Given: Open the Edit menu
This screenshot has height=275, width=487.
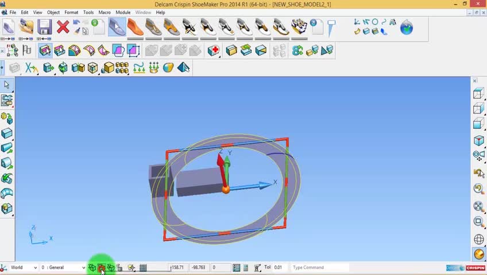Looking at the screenshot, I should pos(25,13).
